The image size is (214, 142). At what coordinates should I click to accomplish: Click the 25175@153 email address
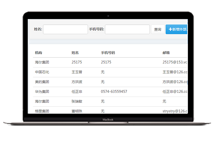coord(175,62)
